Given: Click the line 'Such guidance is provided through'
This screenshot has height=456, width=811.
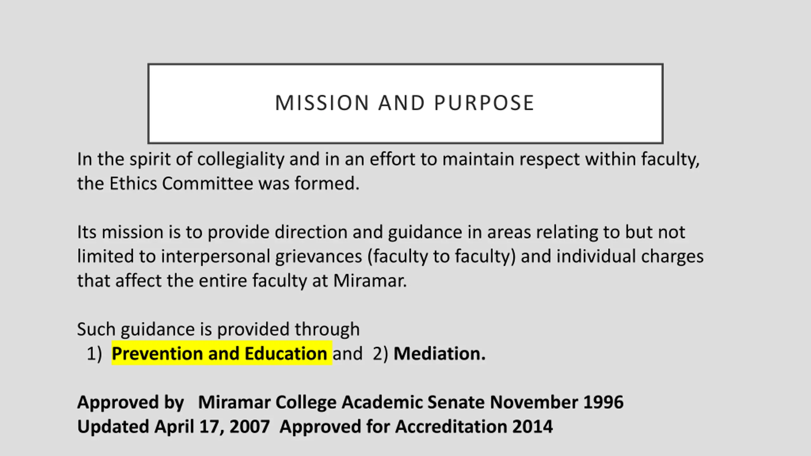Looking at the screenshot, I should 218,329.
